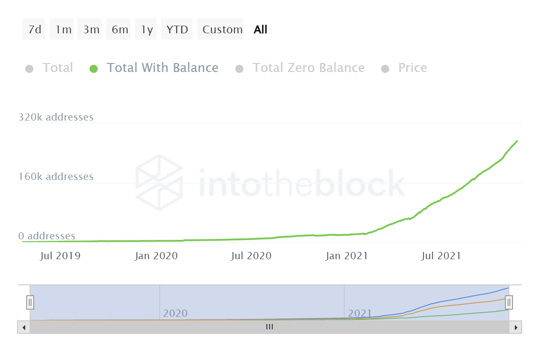Screen dimensions: 540x360
Task: Click the right navigator range handle
Action: point(509,301)
